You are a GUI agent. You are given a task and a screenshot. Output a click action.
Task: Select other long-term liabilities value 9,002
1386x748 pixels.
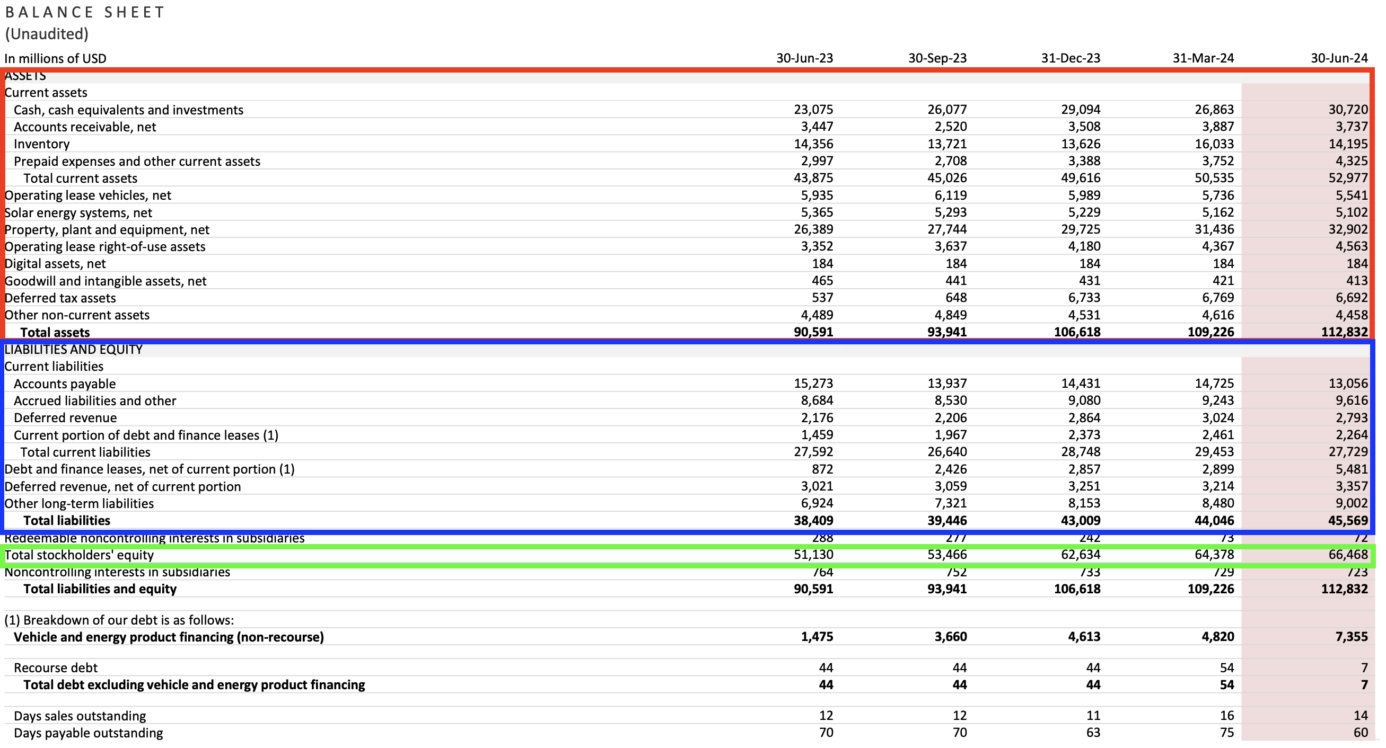tap(1352, 503)
